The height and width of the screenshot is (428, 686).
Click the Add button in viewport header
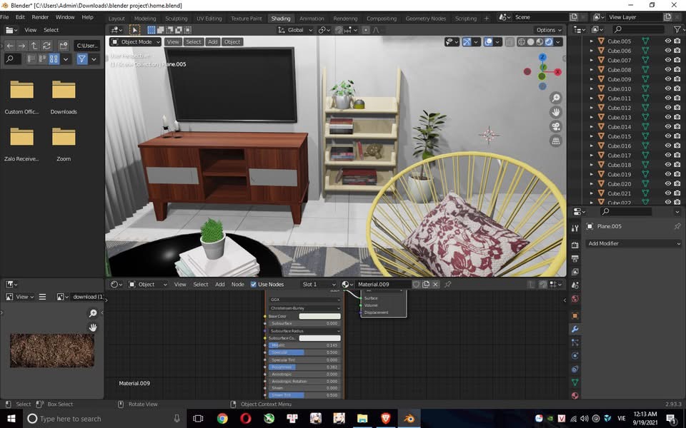[x=212, y=42]
